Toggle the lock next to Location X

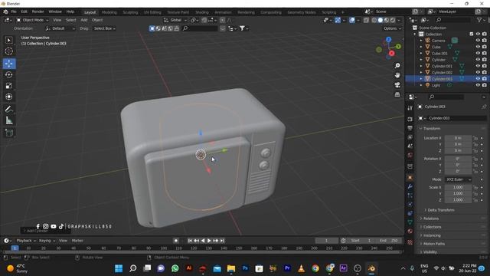475,138
